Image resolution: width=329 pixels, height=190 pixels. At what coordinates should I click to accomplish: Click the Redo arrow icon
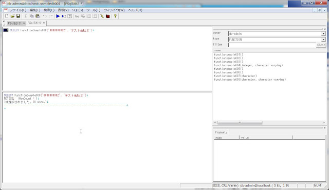pyautogui.click(x=50, y=16)
